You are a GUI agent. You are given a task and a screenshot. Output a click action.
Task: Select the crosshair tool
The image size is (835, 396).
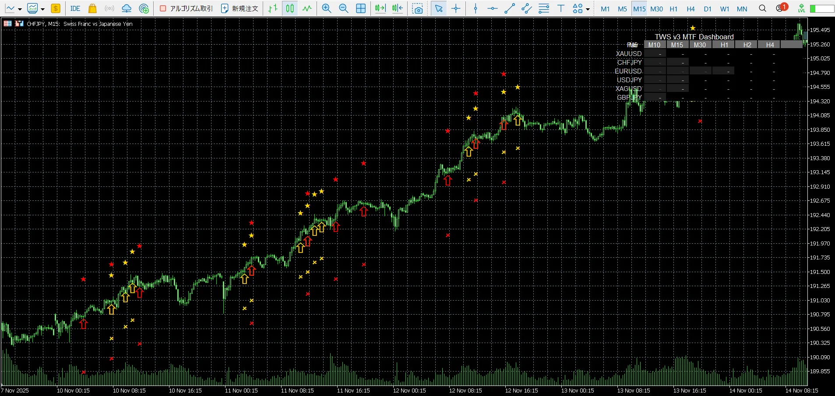(x=456, y=8)
